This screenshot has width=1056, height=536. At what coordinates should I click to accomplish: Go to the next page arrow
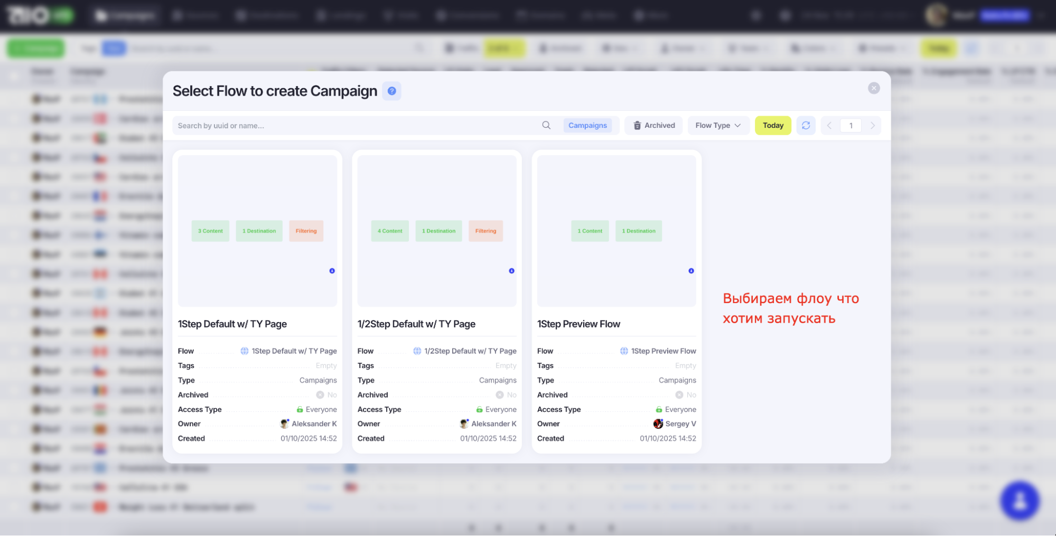pyautogui.click(x=872, y=126)
